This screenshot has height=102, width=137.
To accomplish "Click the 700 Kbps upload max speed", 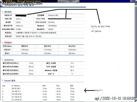I will [25, 53].
